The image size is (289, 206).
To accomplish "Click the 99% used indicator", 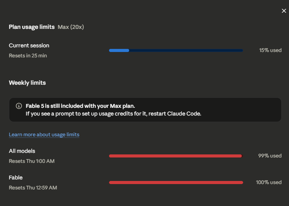I will pyautogui.click(x=270, y=156).
